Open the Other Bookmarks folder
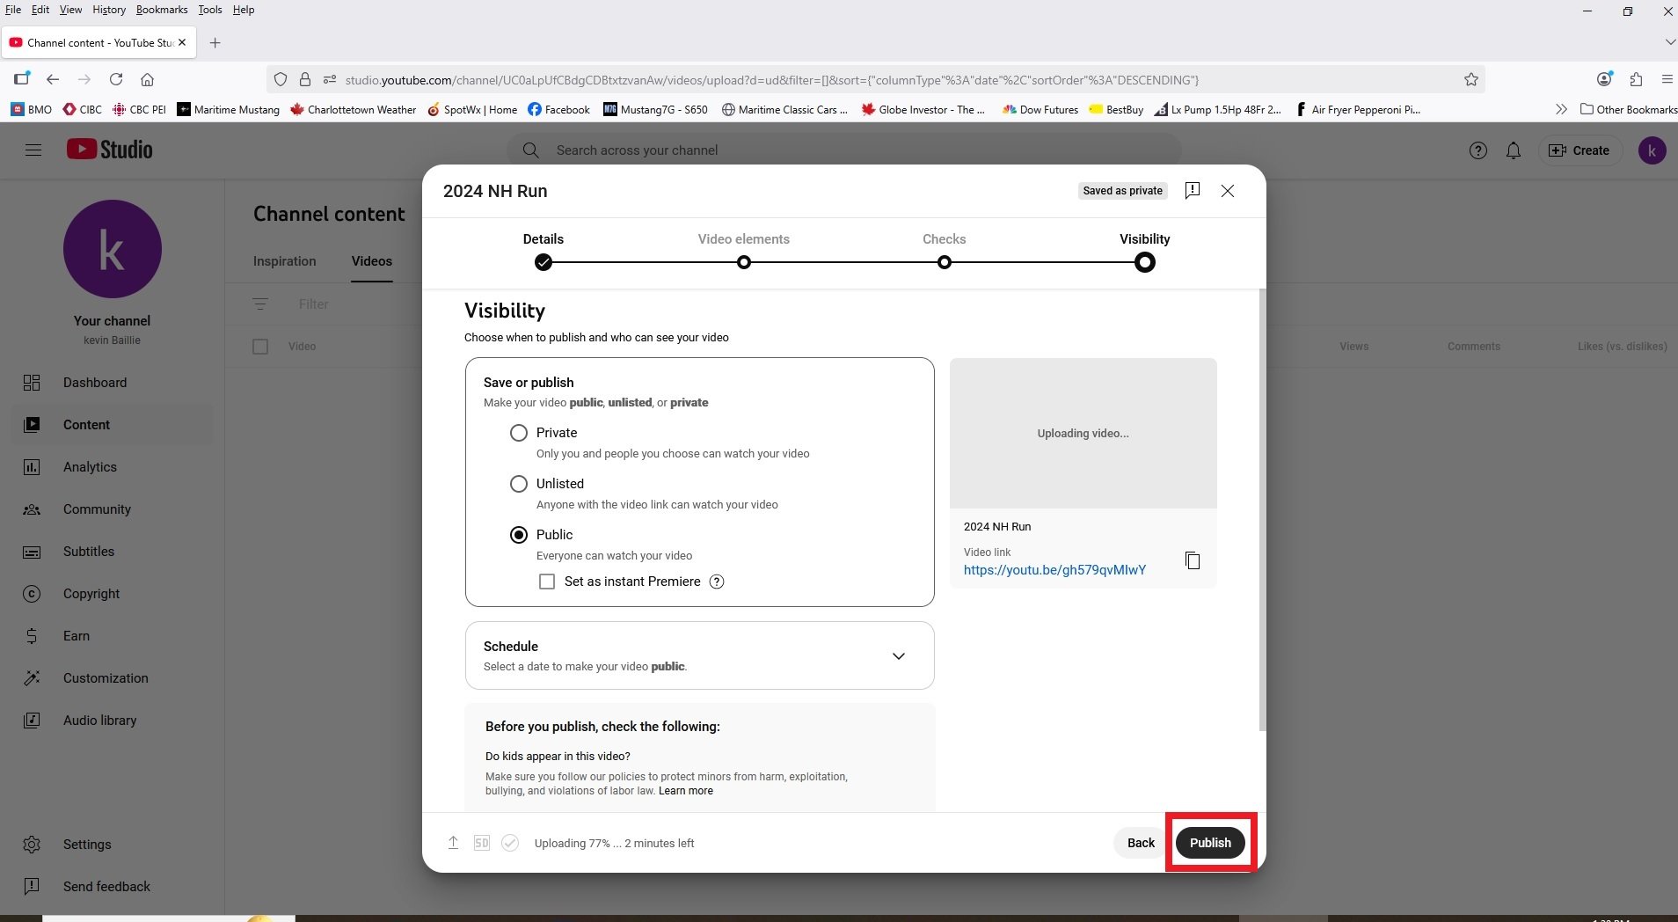The width and height of the screenshot is (1678, 922). 1629,109
